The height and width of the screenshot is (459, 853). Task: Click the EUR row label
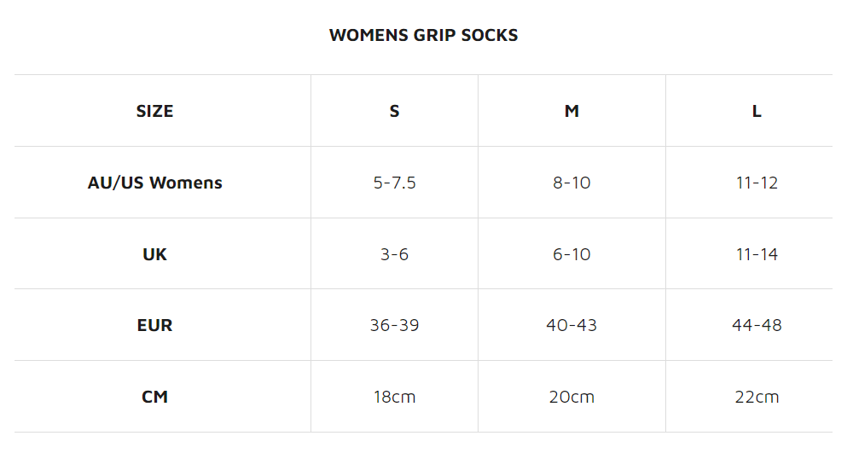click(154, 325)
